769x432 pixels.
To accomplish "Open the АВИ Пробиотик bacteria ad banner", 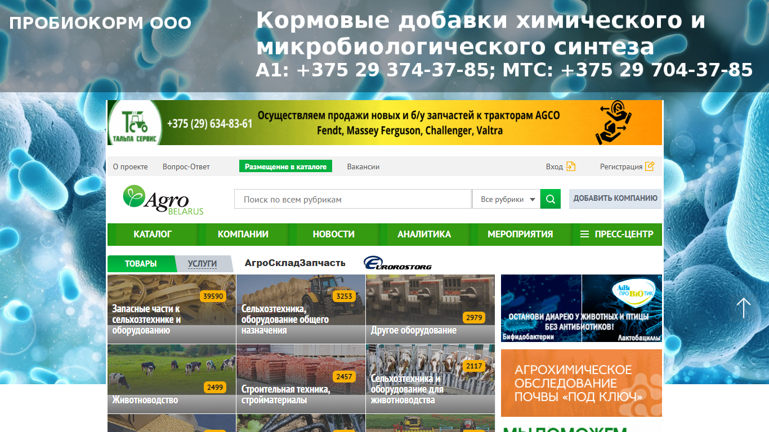I will 582,308.
